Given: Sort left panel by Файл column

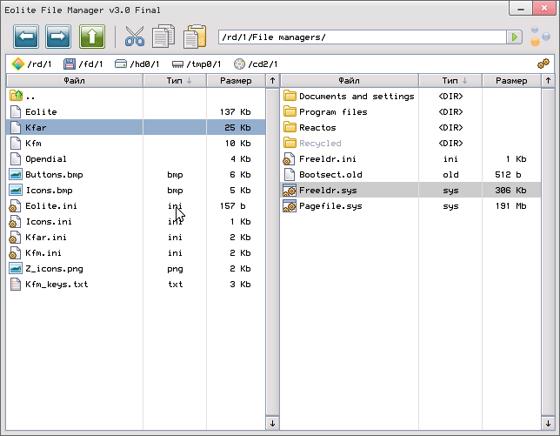Looking at the screenshot, I should click(x=75, y=80).
